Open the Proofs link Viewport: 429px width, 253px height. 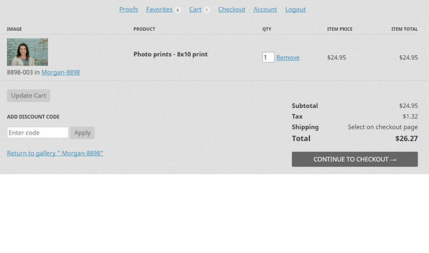click(128, 9)
